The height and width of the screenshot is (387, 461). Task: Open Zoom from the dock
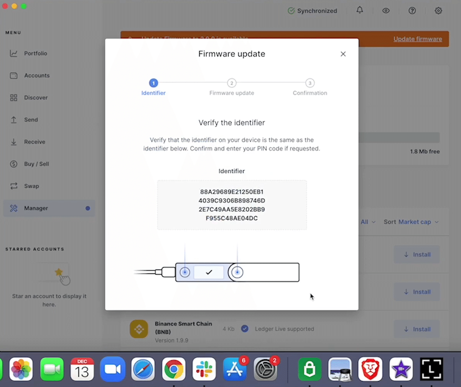point(113,369)
